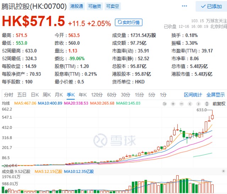Move chart right with the right arrow
This screenshot has height=194, width=227.
click(x=198, y=104)
